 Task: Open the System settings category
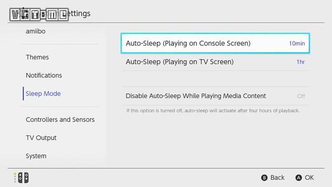click(x=36, y=156)
